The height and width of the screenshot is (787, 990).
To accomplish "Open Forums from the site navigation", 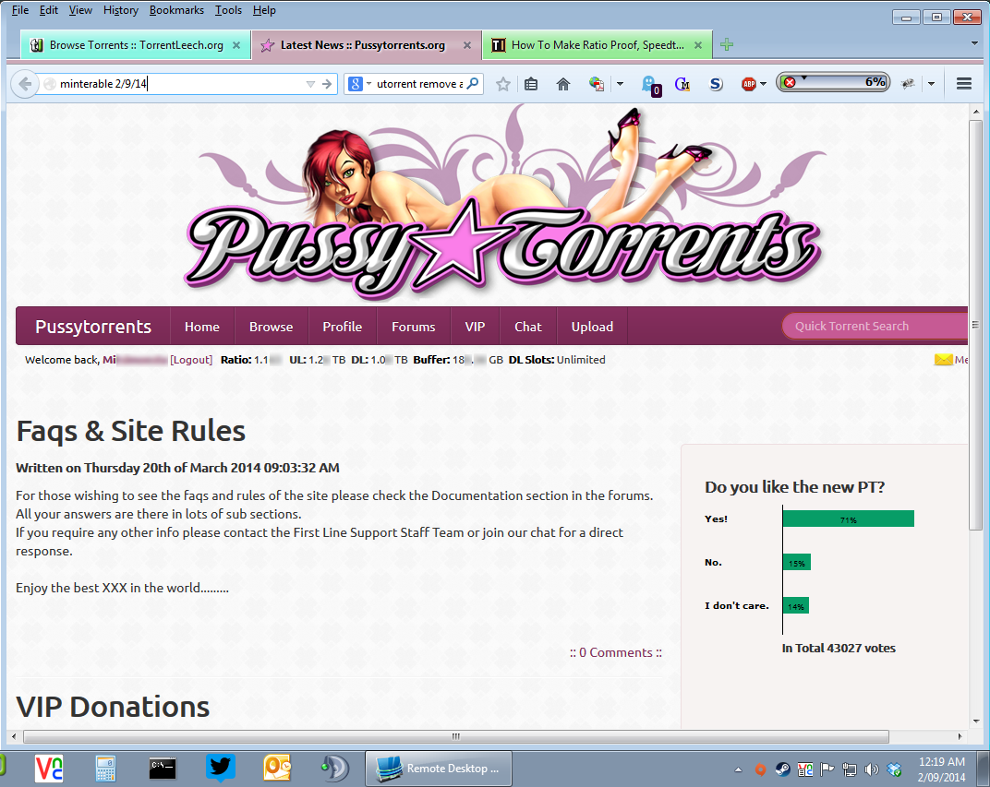I will (x=414, y=327).
